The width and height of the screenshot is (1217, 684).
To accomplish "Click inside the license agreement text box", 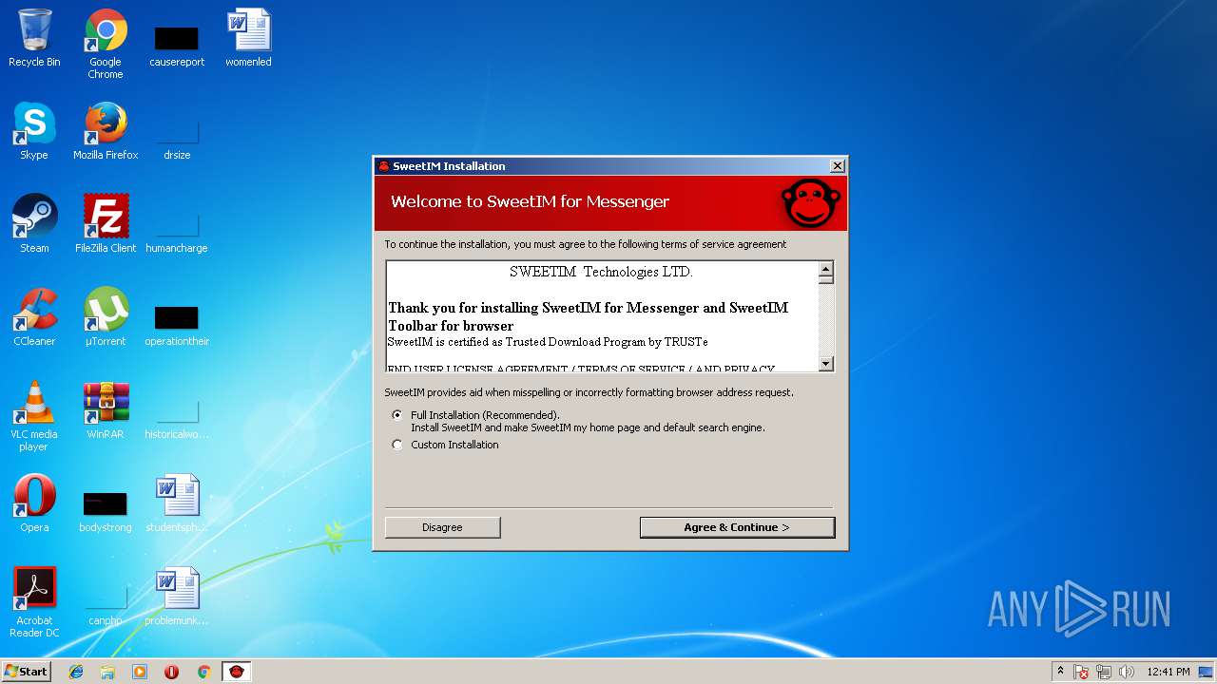I will click(602, 316).
